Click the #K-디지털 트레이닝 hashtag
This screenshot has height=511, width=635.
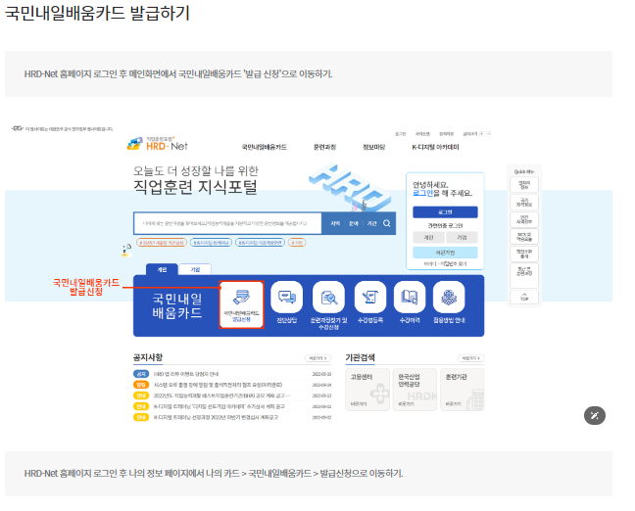pyautogui.click(x=211, y=243)
